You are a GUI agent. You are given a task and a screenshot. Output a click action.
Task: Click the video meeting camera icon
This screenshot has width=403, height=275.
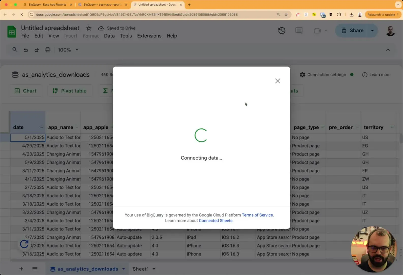tap(317, 31)
